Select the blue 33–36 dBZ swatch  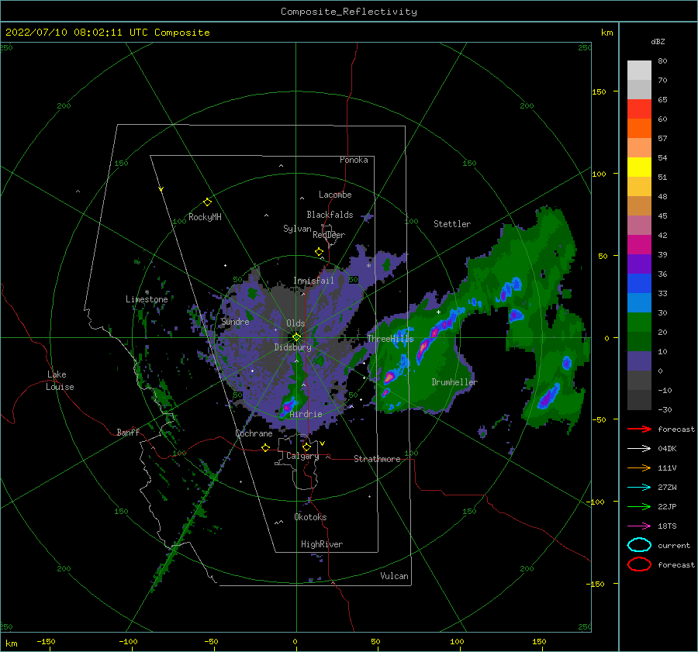click(639, 283)
